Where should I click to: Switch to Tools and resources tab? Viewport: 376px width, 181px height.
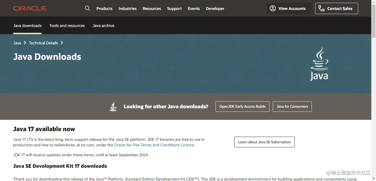(x=67, y=26)
